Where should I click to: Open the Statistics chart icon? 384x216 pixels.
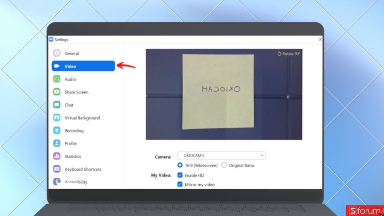[x=57, y=156]
